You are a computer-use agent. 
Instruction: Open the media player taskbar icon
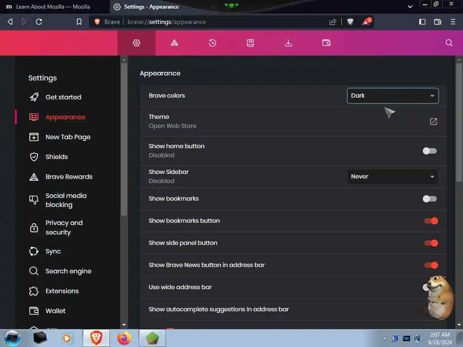tap(67, 338)
